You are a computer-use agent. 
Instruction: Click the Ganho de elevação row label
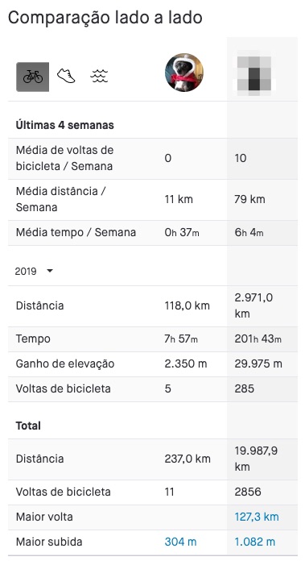click(x=65, y=364)
